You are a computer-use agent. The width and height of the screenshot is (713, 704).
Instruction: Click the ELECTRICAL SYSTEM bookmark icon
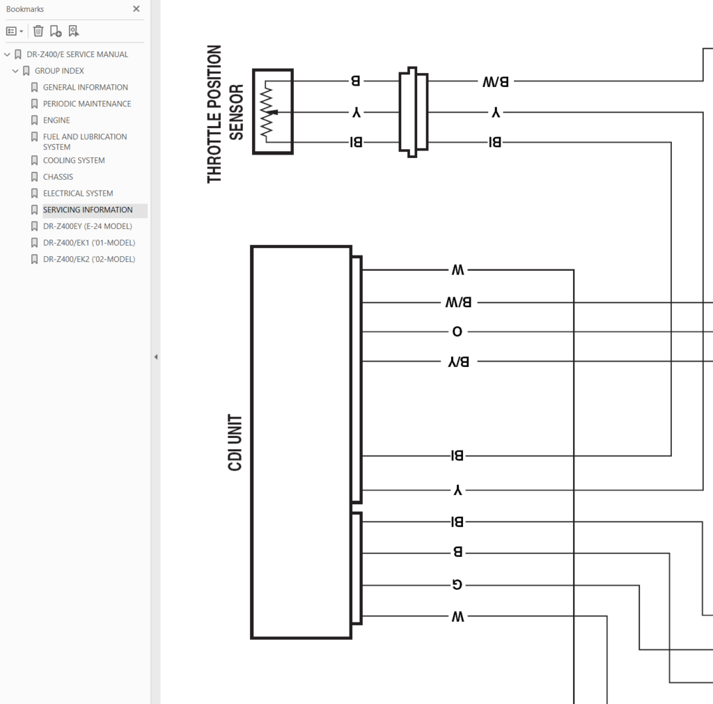(34, 193)
